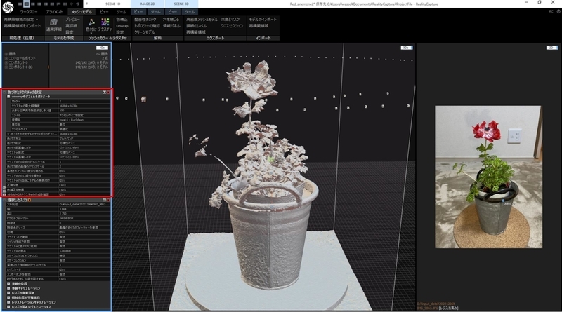The height and width of the screenshot is (312, 562).
Task: Open the 再構築領域の設定 dropdown
Action: [21, 20]
